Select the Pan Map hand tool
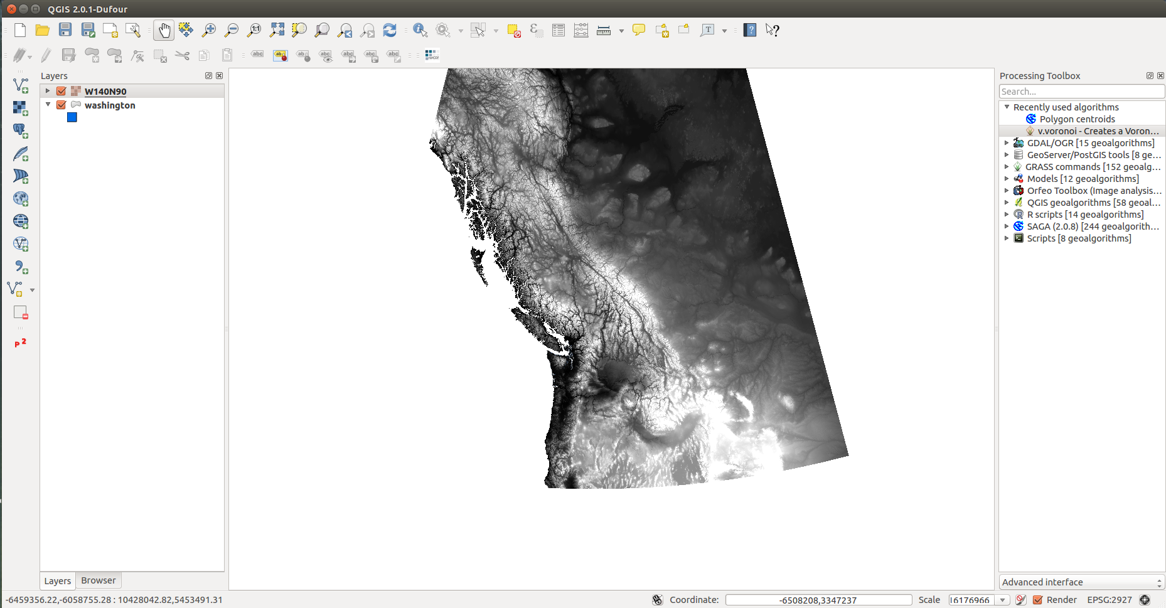Screen dimensions: 1166x608 click(x=164, y=30)
